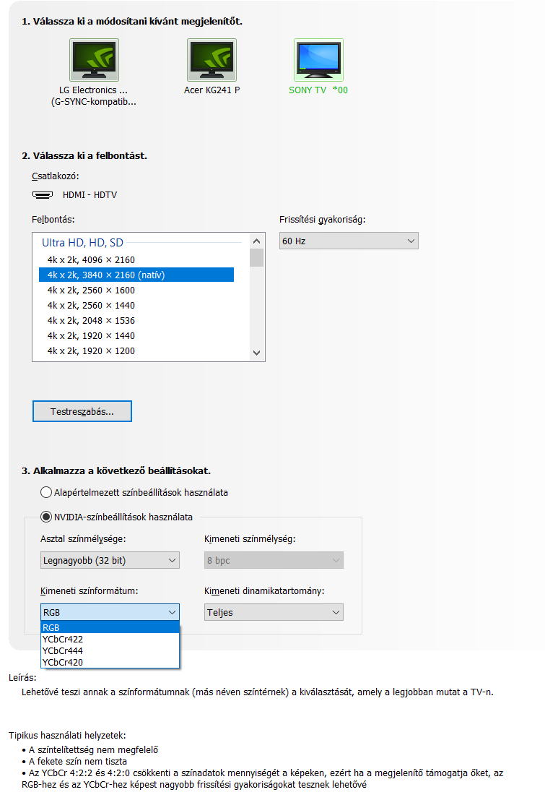The image size is (545, 800).
Task: Collapse the RGB output color format dropdown
Action: click(110, 612)
